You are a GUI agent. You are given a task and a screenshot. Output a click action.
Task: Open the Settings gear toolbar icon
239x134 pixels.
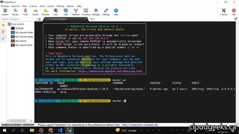pos(106,12)
